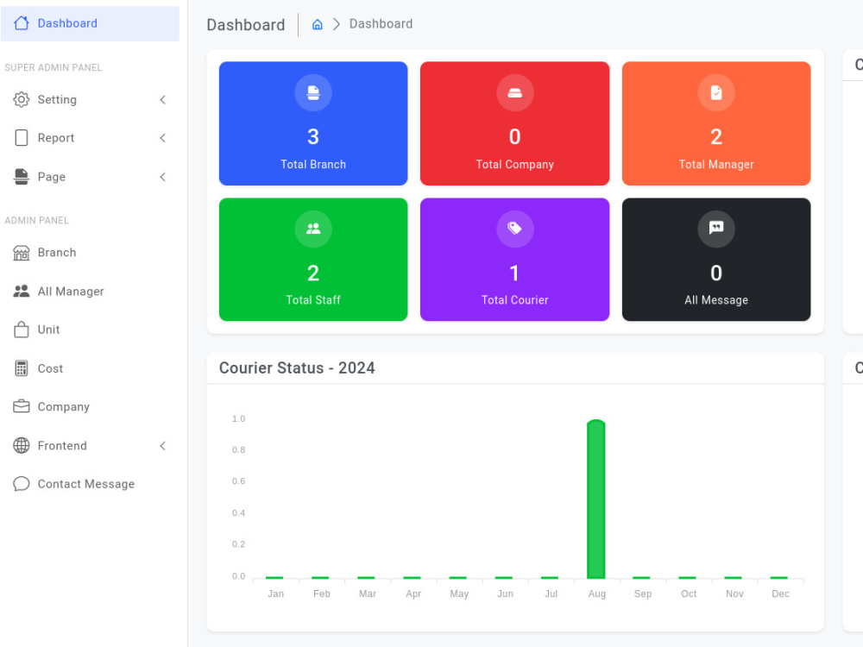
Task: Expand the Report submenu chevron
Action: click(162, 138)
